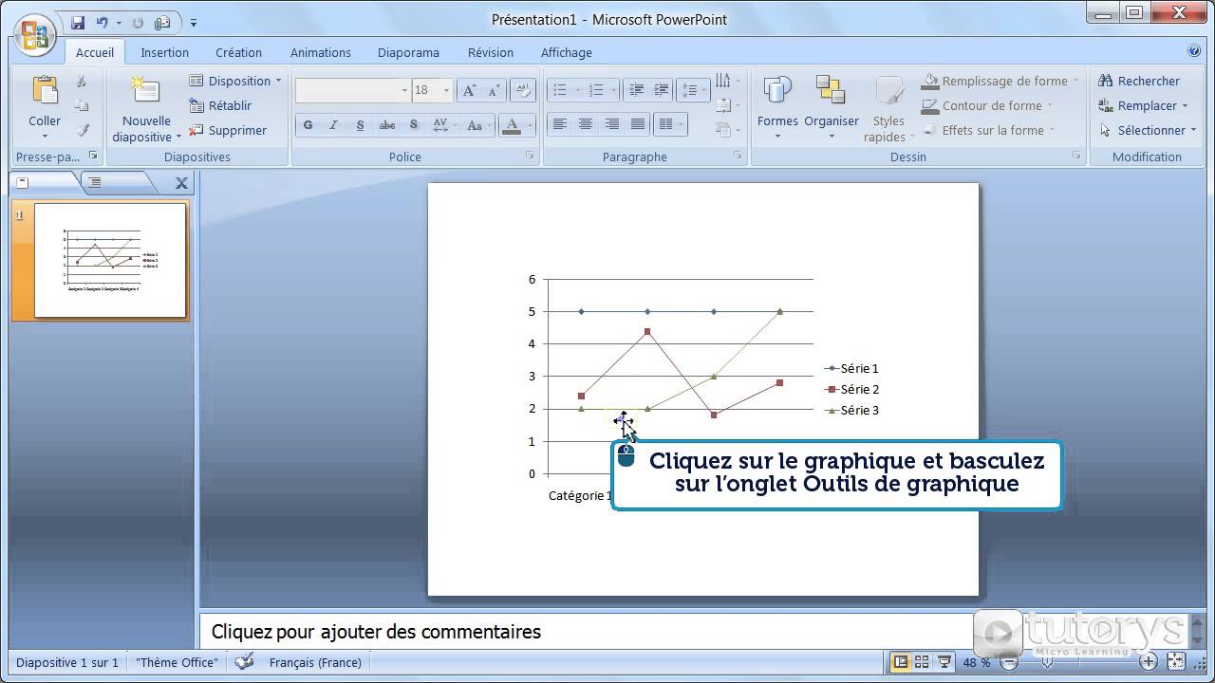Select the Format Painter brush

(x=82, y=130)
